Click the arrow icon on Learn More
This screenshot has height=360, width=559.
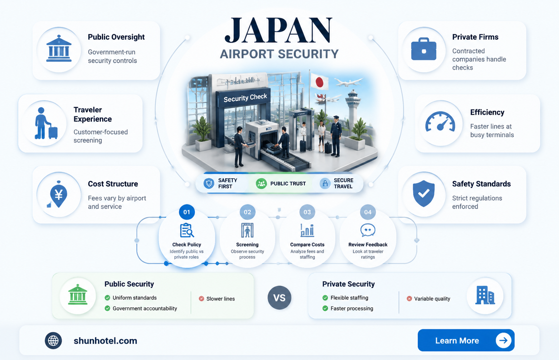pyautogui.click(x=503, y=340)
